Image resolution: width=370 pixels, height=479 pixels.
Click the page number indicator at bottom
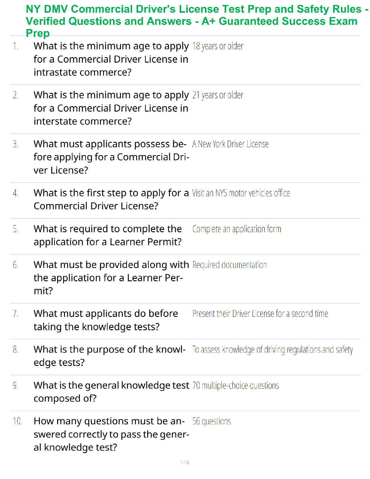point(185,463)
